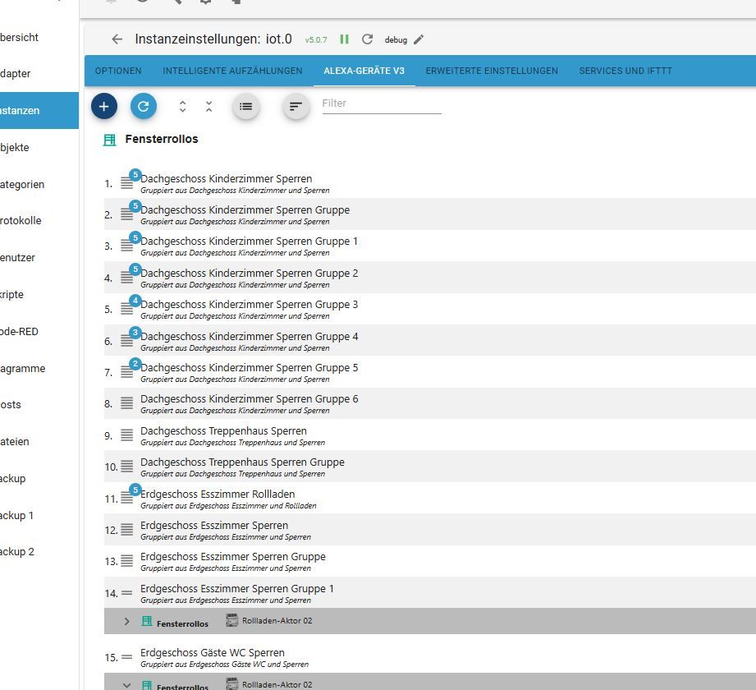
Task: Open the Backup sidebar item
Action: click(39, 479)
